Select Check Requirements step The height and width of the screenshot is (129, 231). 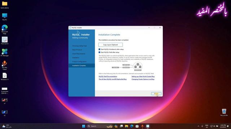79,54
